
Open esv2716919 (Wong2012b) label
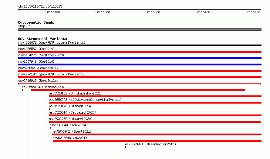point(38,81)
